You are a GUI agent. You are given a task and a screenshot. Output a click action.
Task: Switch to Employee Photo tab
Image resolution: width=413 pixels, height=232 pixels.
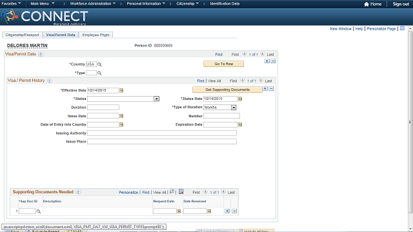96,35
